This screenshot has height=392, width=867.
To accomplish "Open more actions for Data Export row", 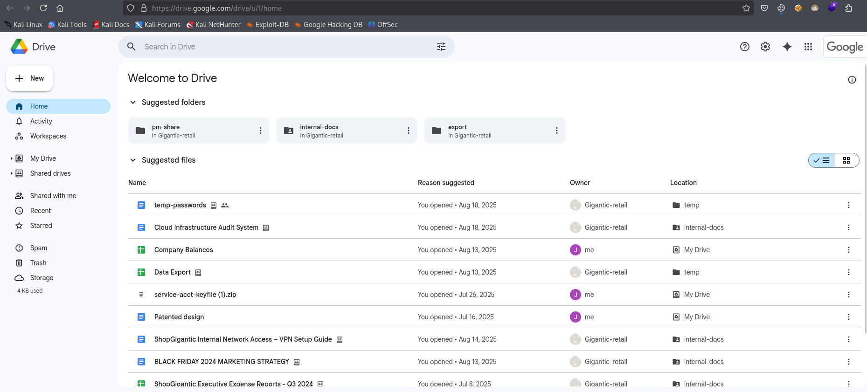I will [849, 272].
